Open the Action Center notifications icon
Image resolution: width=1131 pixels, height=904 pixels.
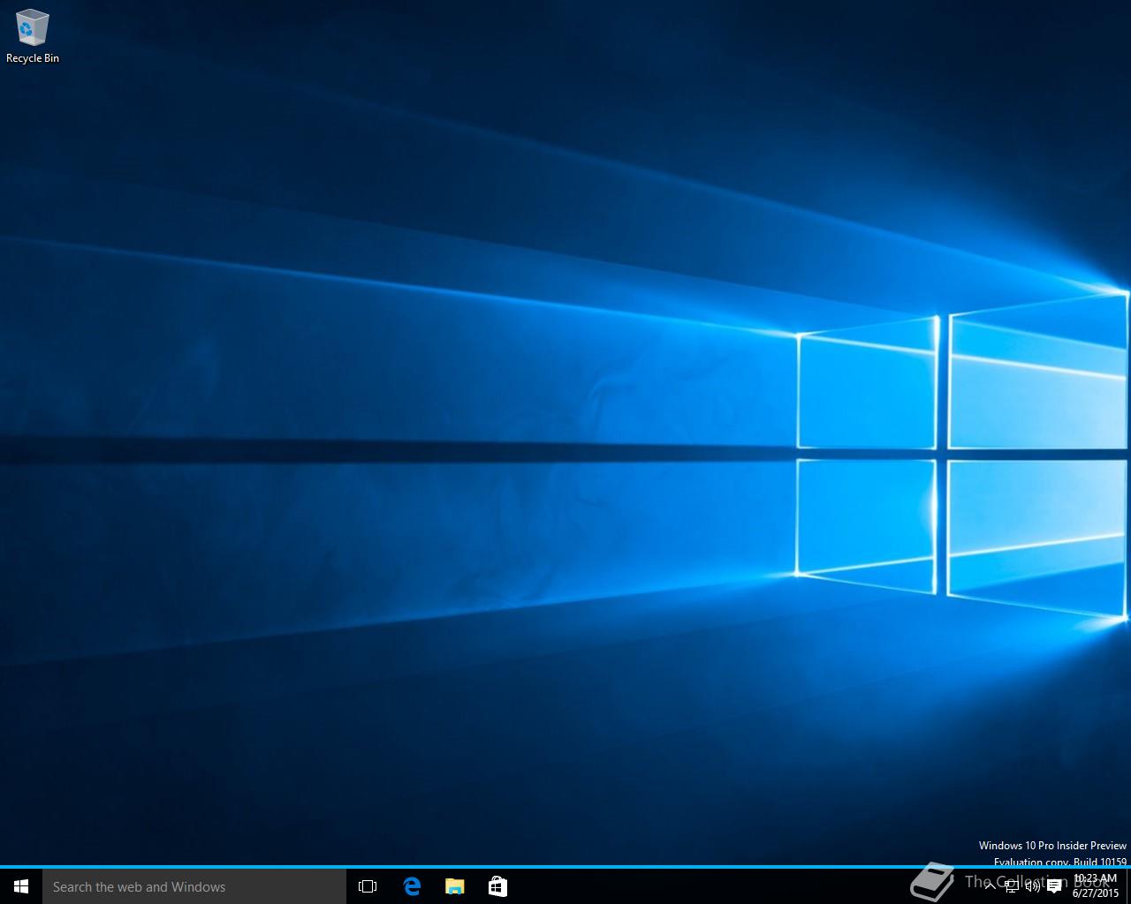[x=1054, y=886]
